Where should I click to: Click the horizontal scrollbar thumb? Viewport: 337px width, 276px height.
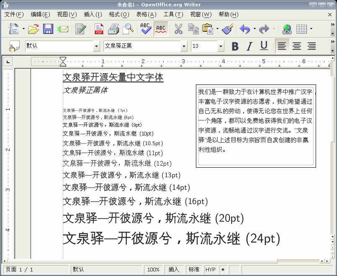[142, 261]
